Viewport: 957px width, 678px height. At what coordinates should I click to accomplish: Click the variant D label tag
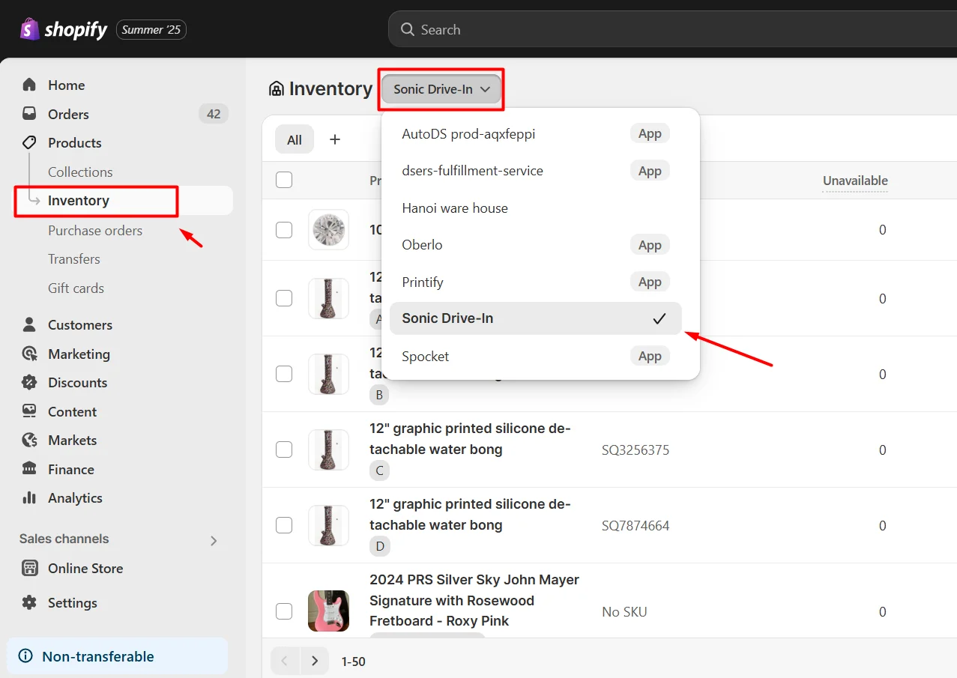point(380,546)
